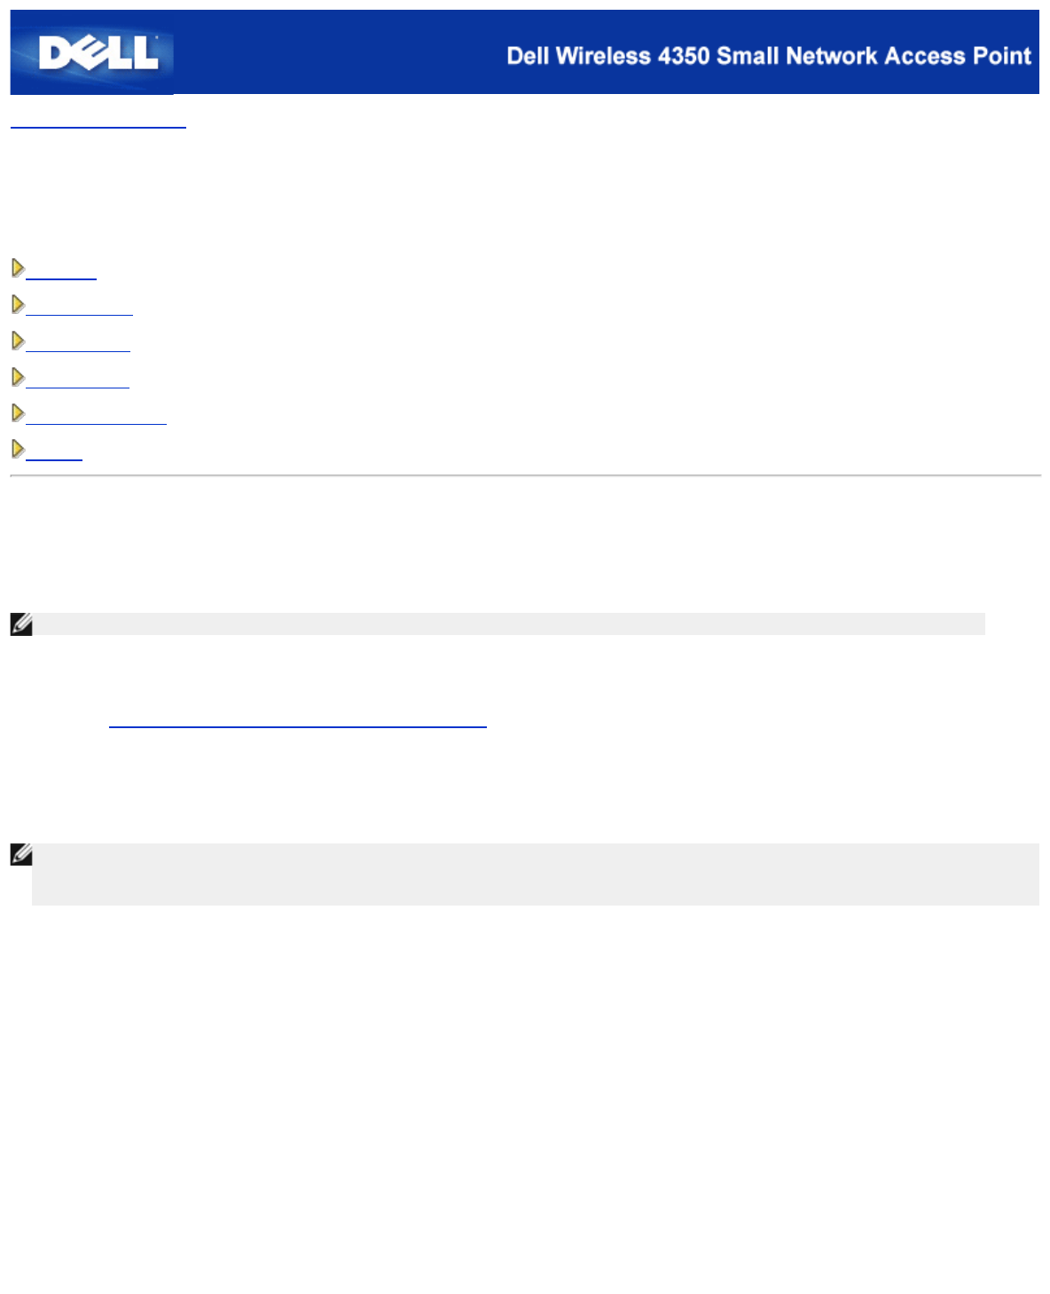Click the fourth yellow arrow bullet icon
This screenshot has width=1050, height=1294.
click(18, 377)
